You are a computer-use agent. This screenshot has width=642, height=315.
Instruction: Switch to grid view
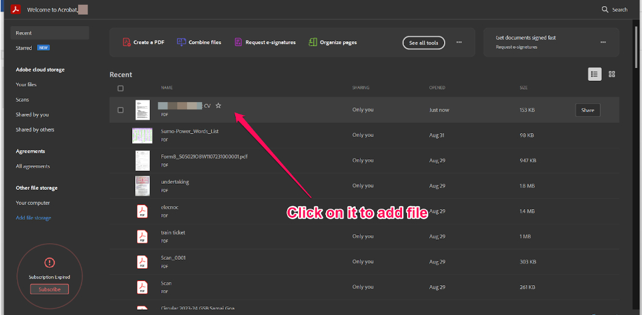coord(612,74)
